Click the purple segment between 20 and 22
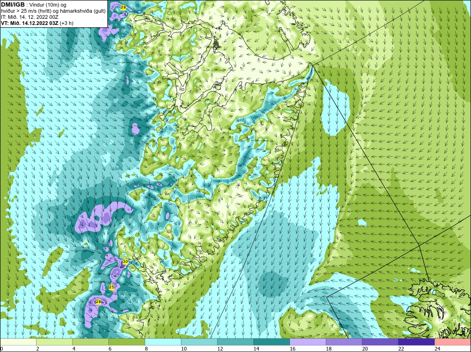The image size is (471, 352). tap(380, 342)
